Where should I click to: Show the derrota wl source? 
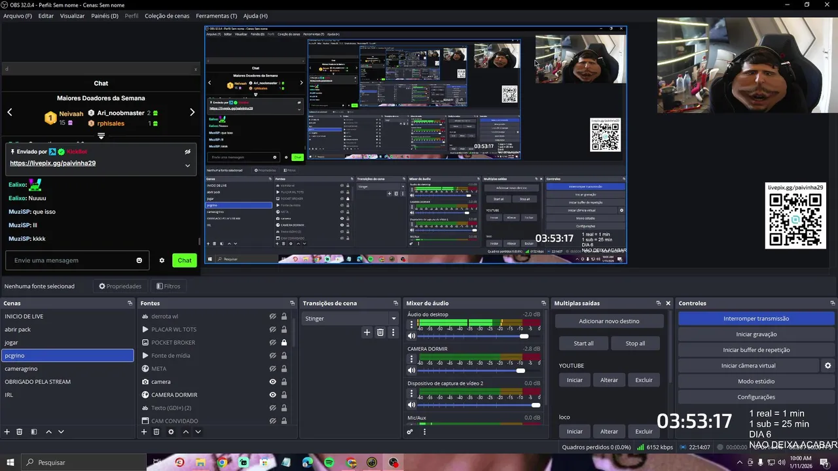(x=272, y=317)
